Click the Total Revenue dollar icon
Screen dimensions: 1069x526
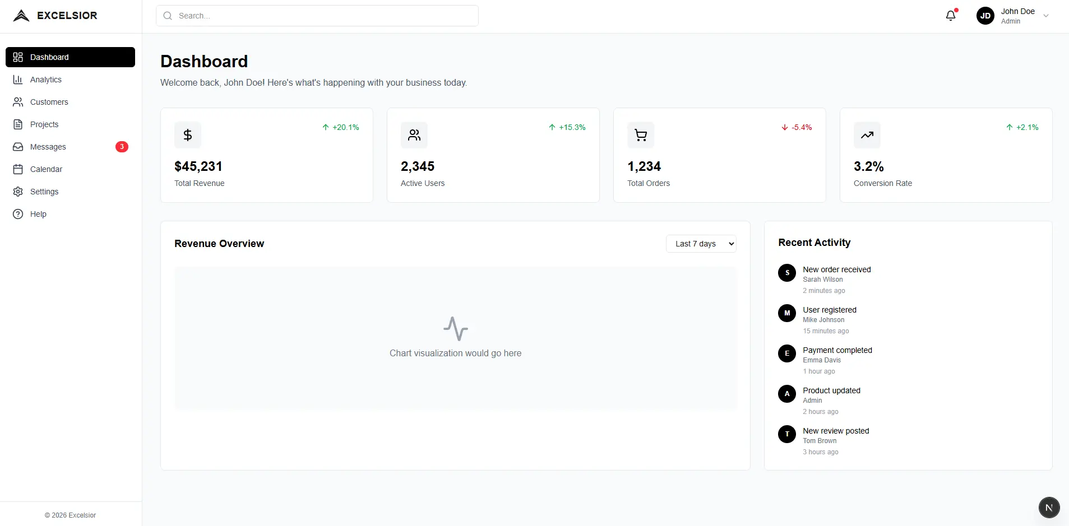(x=187, y=134)
